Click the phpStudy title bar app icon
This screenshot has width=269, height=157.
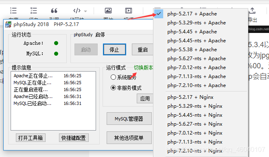pos(8,24)
